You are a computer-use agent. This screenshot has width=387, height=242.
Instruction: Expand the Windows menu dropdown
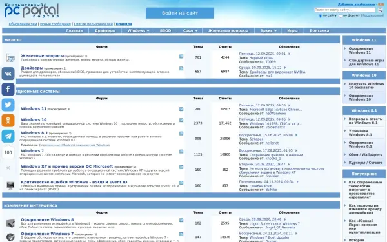click(x=138, y=30)
